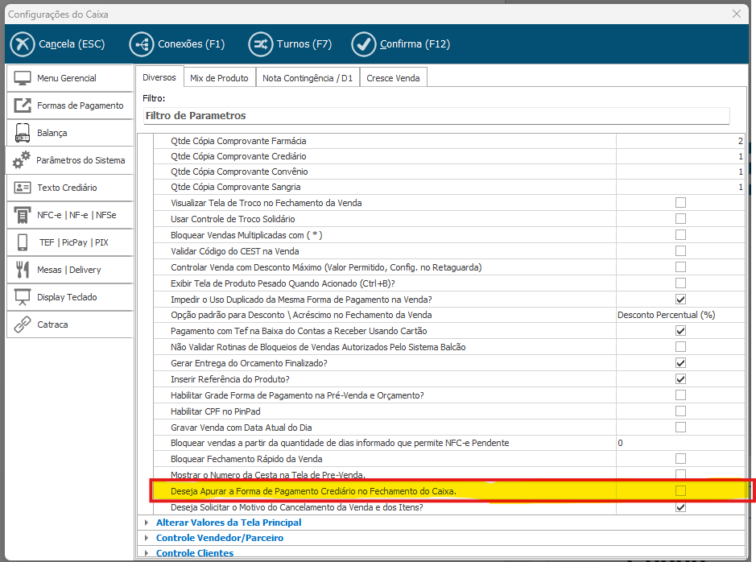
Task: Open Balança scale icon in sidebar
Action: (x=23, y=133)
